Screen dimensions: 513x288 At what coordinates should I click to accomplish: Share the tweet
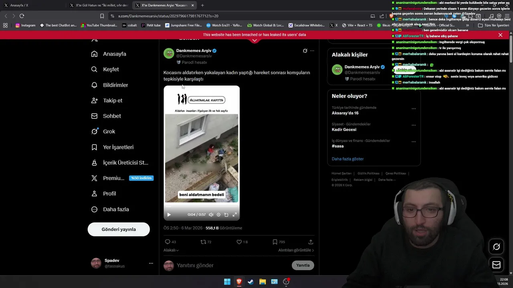(311, 242)
